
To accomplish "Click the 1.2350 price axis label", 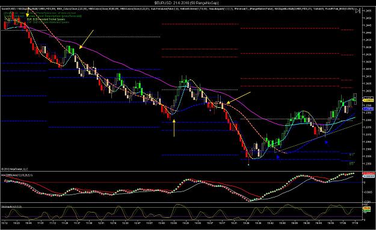I will coord(368,164).
